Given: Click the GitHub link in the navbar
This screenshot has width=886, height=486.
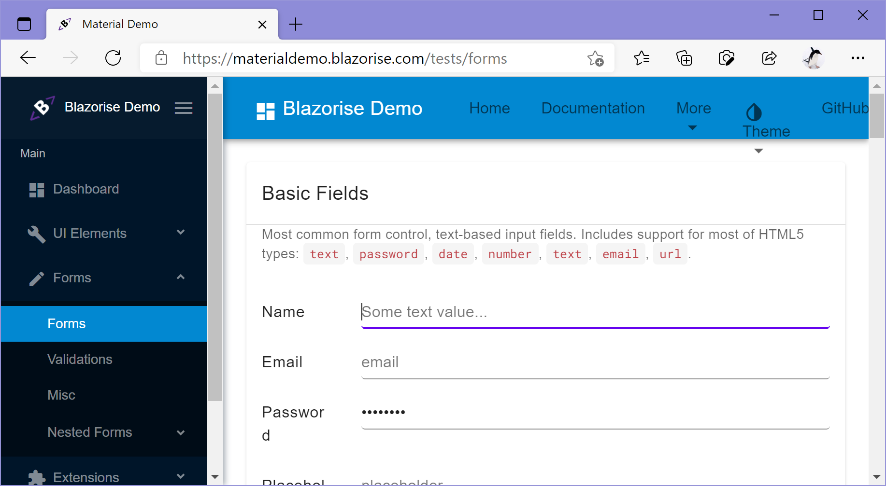Looking at the screenshot, I should point(845,108).
